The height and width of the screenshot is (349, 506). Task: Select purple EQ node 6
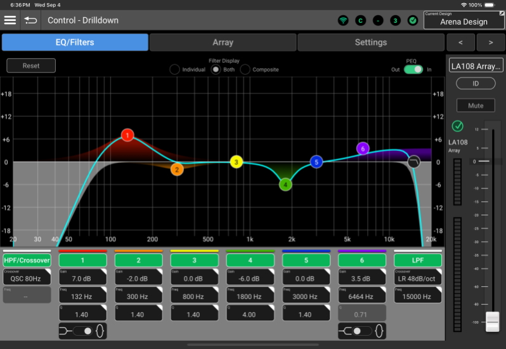pyautogui.click(x=363, y=148)
